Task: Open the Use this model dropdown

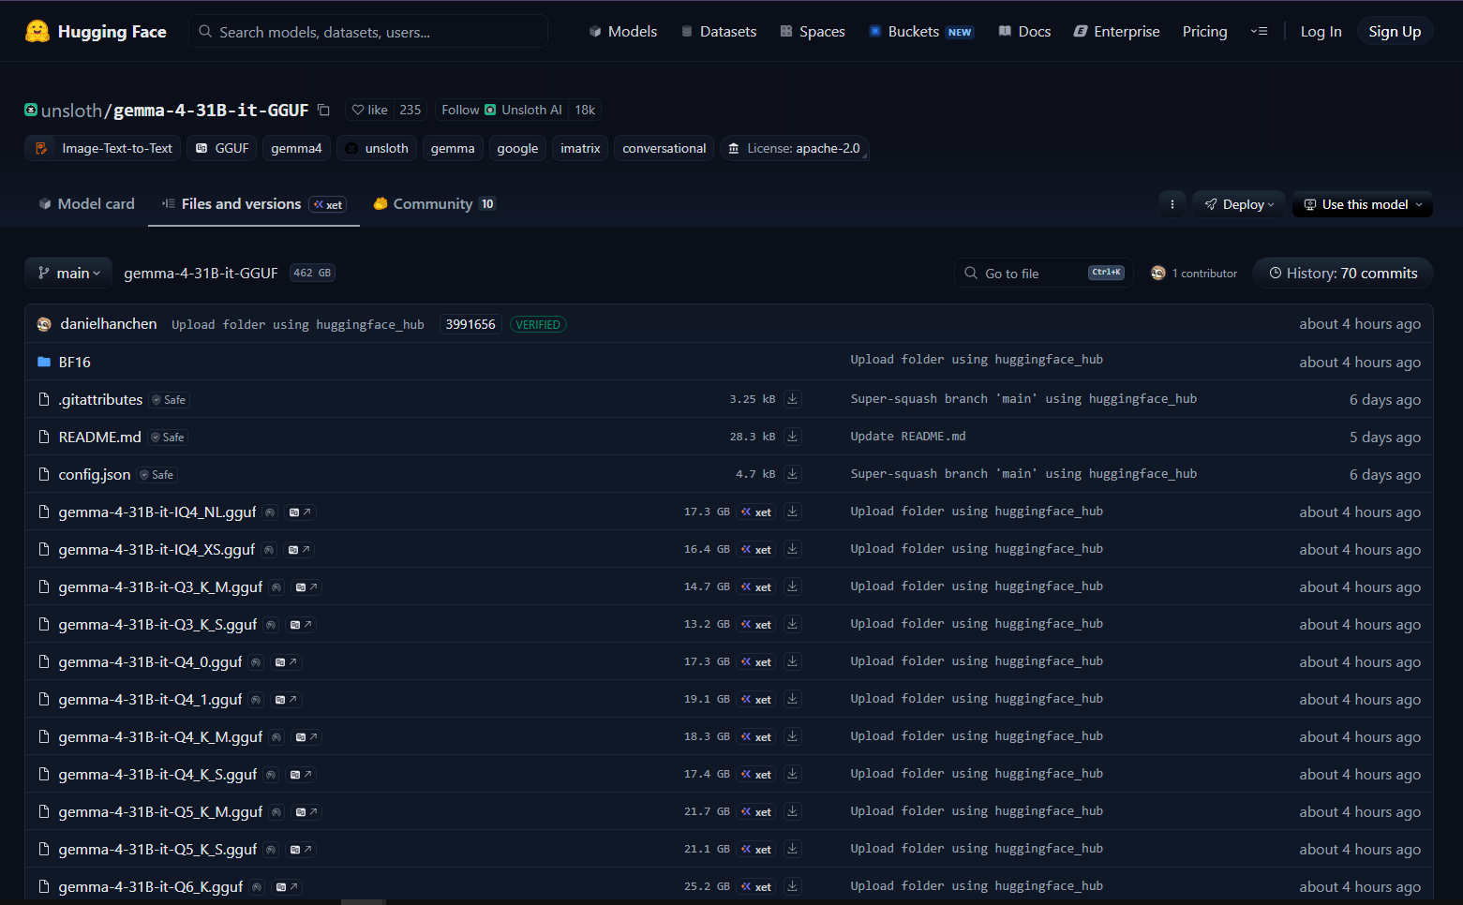Action: pos(1363,204)
